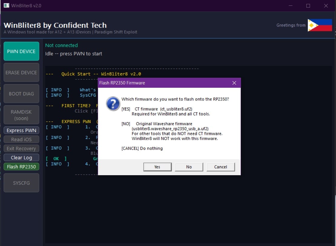Click the '[NO] Original Waveshare firmware' text
The width and height of the screenshot is (336, 246).
pos(157,124)
